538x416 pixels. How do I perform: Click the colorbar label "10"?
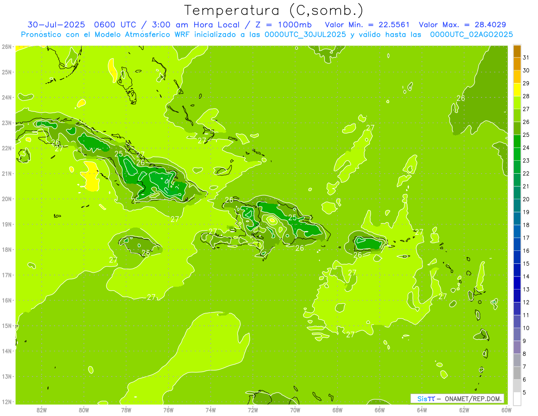526,328
